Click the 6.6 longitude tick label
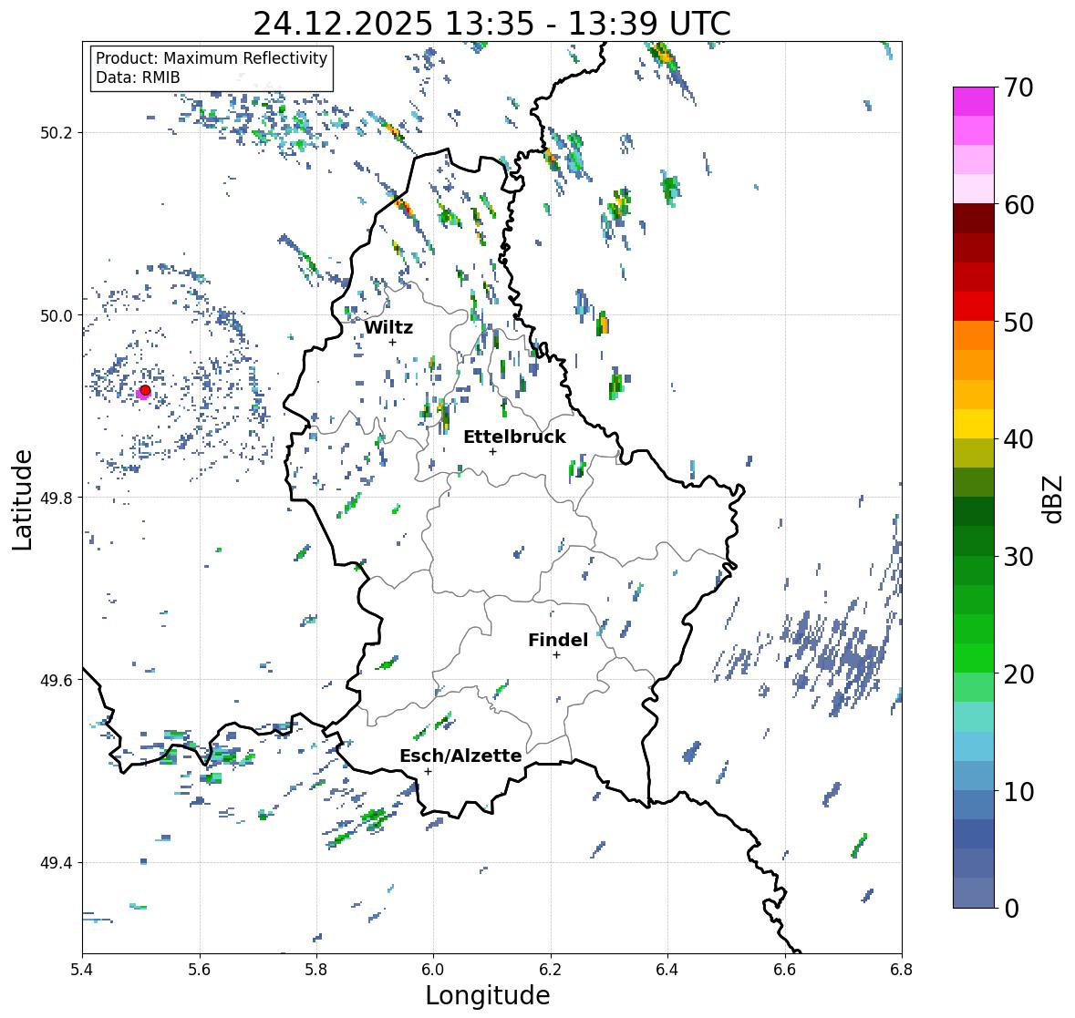 coord(784,970)
